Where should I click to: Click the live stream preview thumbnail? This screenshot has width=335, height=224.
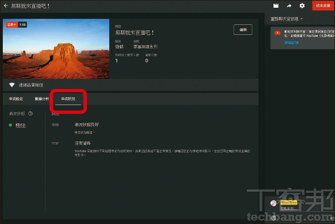(56, 49)
